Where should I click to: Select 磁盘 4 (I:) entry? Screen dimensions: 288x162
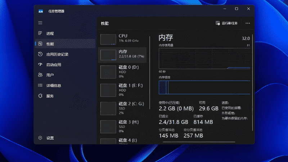pyautogui.click(x=122, y=140)
